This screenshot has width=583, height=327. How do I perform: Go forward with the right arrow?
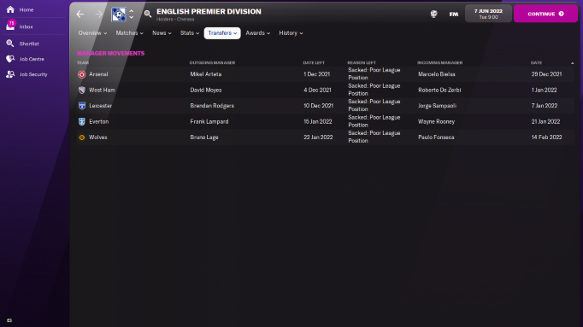click(98, 15)
